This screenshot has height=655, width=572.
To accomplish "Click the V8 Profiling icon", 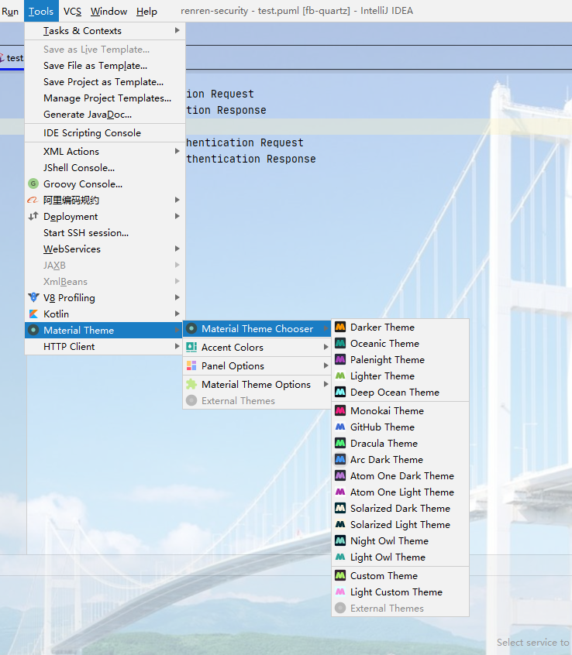I will (33, 298).
